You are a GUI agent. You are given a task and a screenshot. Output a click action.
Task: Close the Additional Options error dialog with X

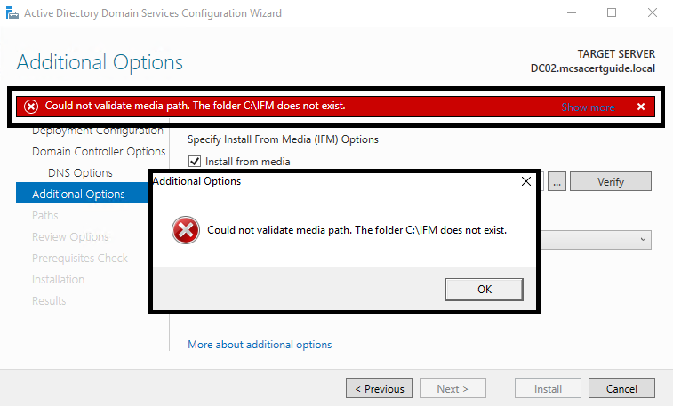coord(526,181)
